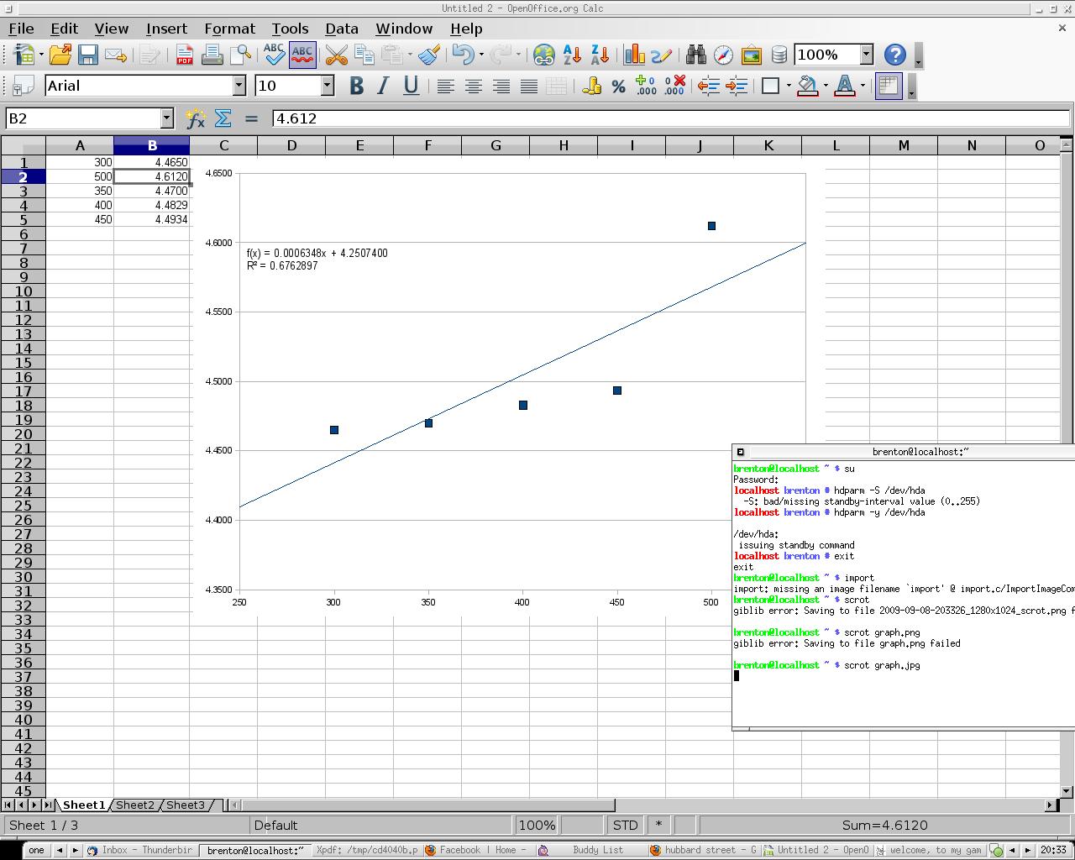Expand the Borders dropdown arrow
The height and width of the screenshot is (860, 1075).
click(788, 86)
